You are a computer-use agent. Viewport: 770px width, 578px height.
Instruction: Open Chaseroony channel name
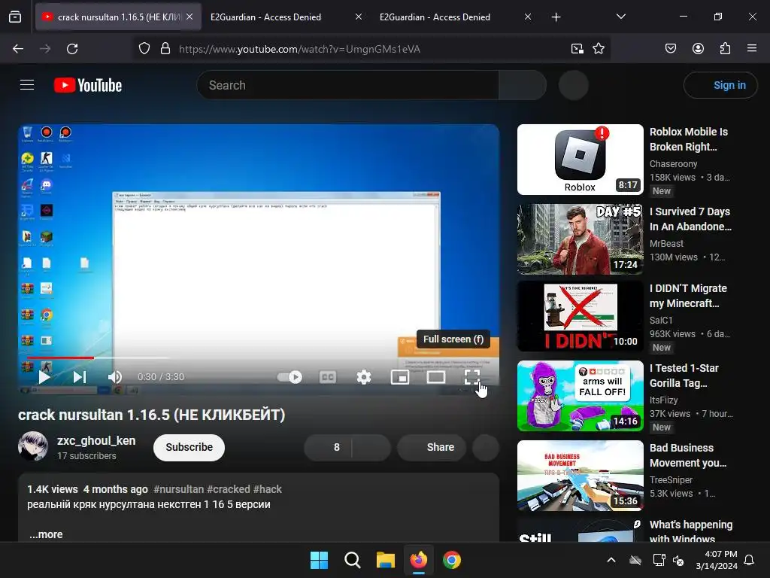(673, 163)
